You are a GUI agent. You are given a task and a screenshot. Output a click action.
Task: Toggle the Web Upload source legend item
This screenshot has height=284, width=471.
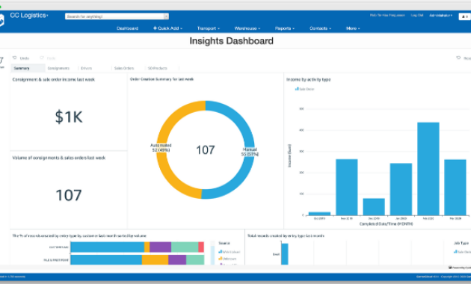pyautogui.click(x=230, y=252)
